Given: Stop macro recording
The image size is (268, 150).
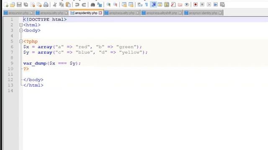Looking at the screenshot, I should coord(202,5).
